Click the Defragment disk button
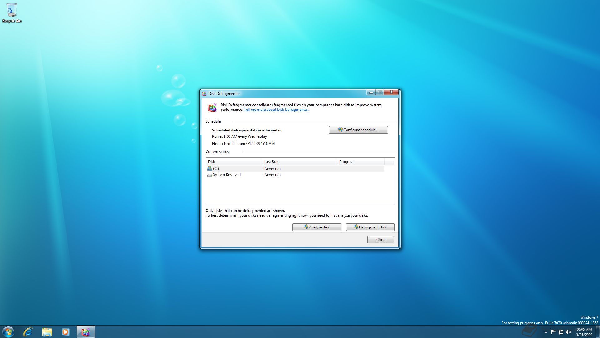Image resolution: width=600 pixels, height=338 pixels. click(370, 227)
